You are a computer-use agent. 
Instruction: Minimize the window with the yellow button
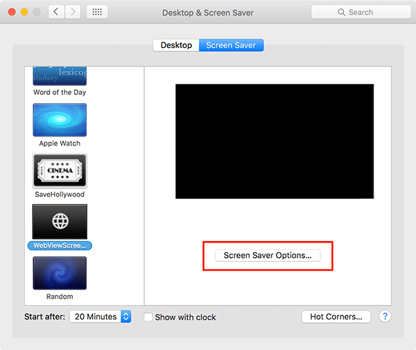click(x=24, y=12)
